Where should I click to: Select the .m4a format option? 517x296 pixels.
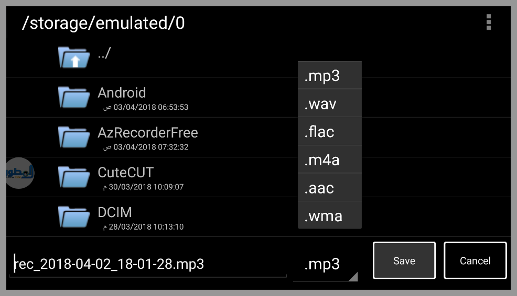pyautogui.click(x=329, y=160)
